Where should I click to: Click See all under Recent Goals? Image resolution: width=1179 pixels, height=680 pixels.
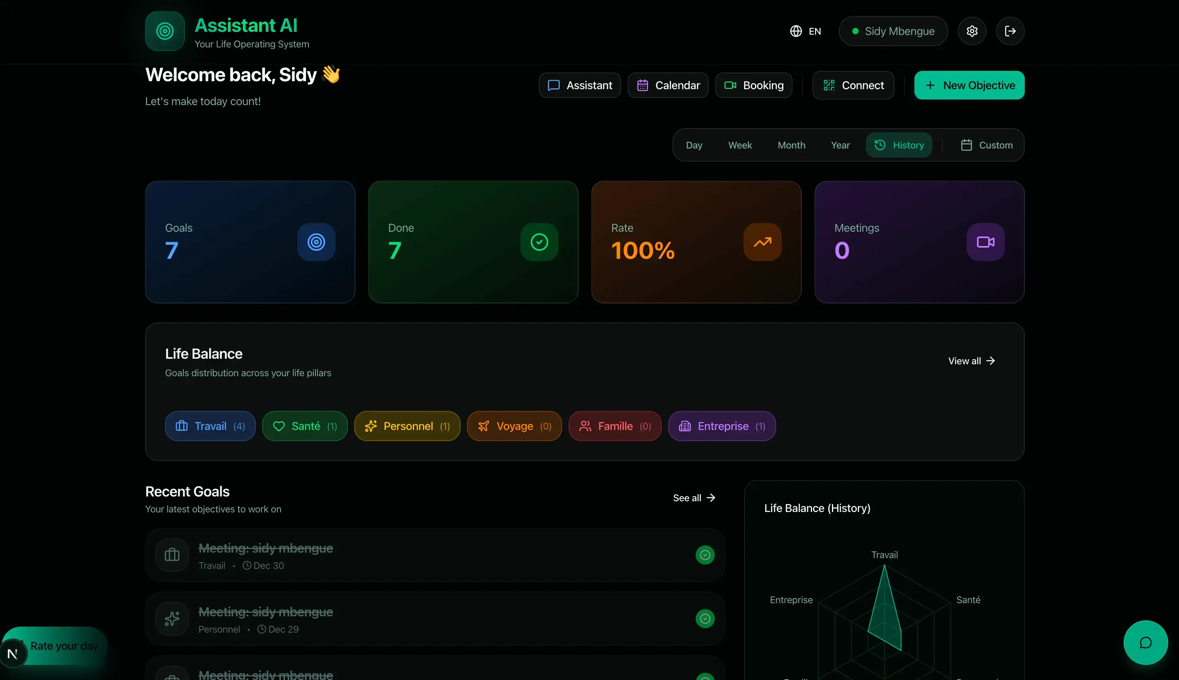(x=693, y=497)
